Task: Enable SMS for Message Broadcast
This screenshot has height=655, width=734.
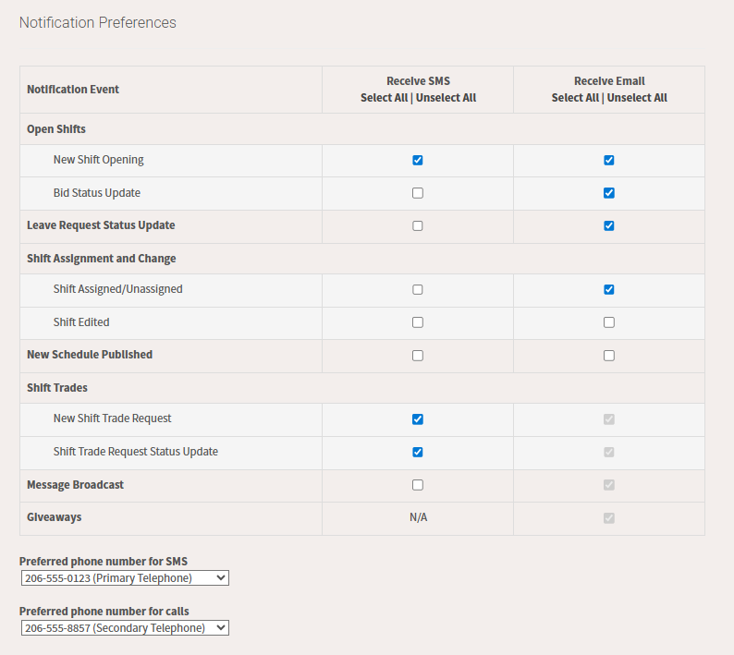Action: [x=418, y=484]
